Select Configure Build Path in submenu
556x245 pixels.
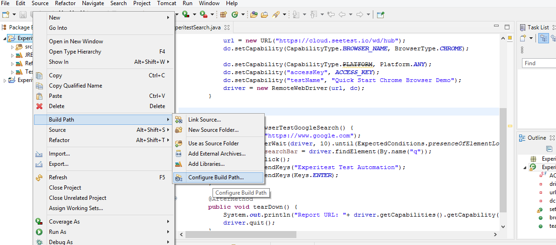(x=219, y=177)
